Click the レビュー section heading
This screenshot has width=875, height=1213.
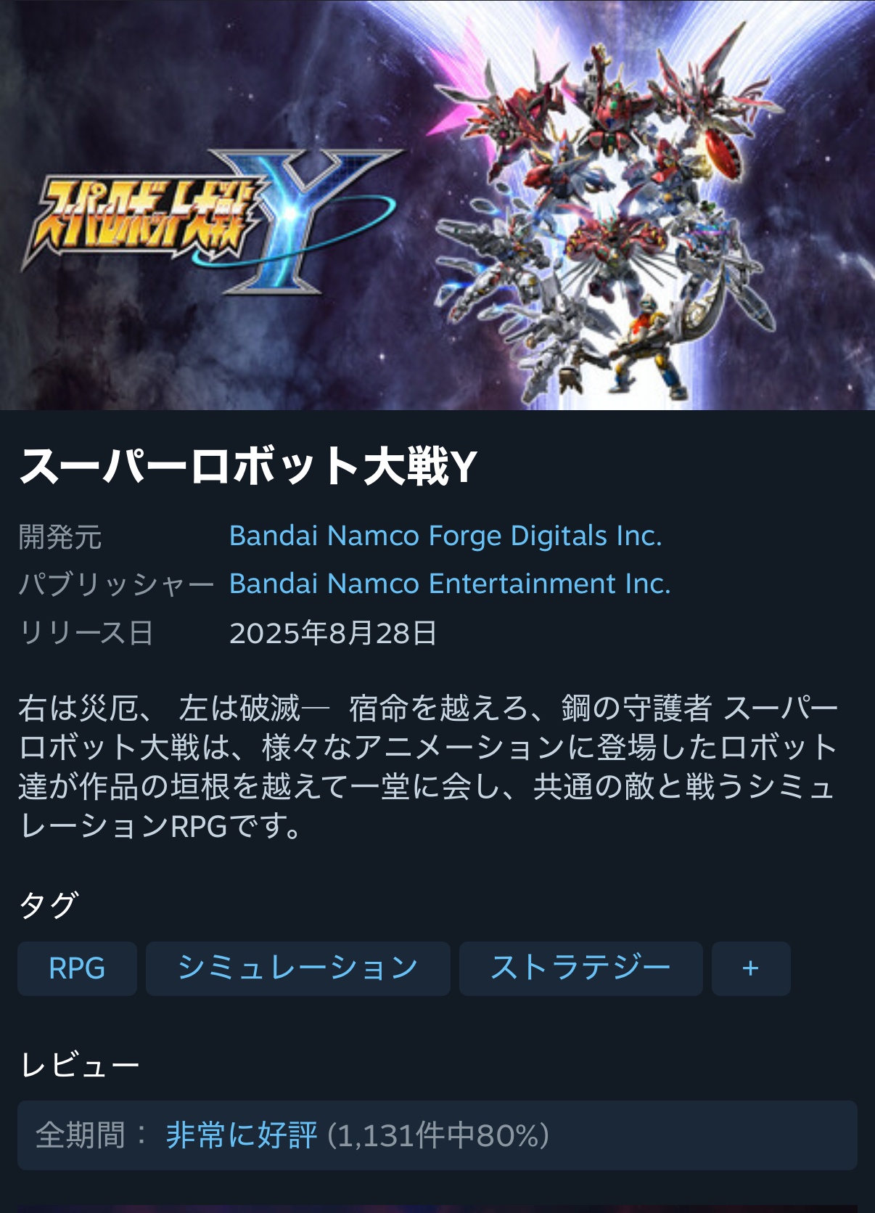coord(80,1065)
